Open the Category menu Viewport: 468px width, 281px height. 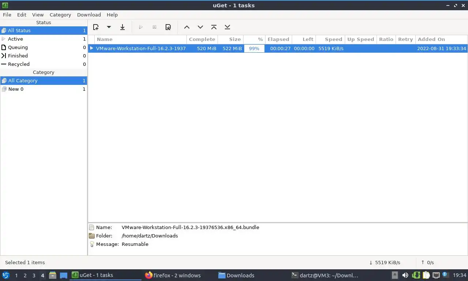coord(60,15)
